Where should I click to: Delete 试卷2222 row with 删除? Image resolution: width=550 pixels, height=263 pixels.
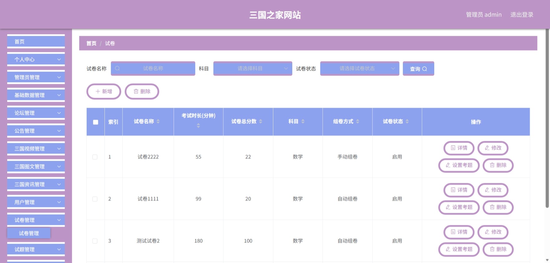(498, 165)
